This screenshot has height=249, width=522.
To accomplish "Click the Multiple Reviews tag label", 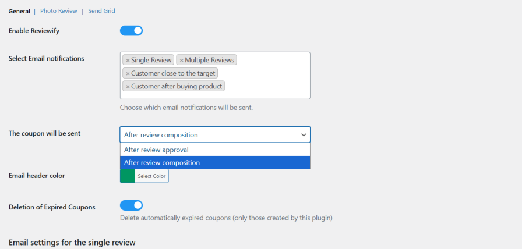I will (210, 60).
